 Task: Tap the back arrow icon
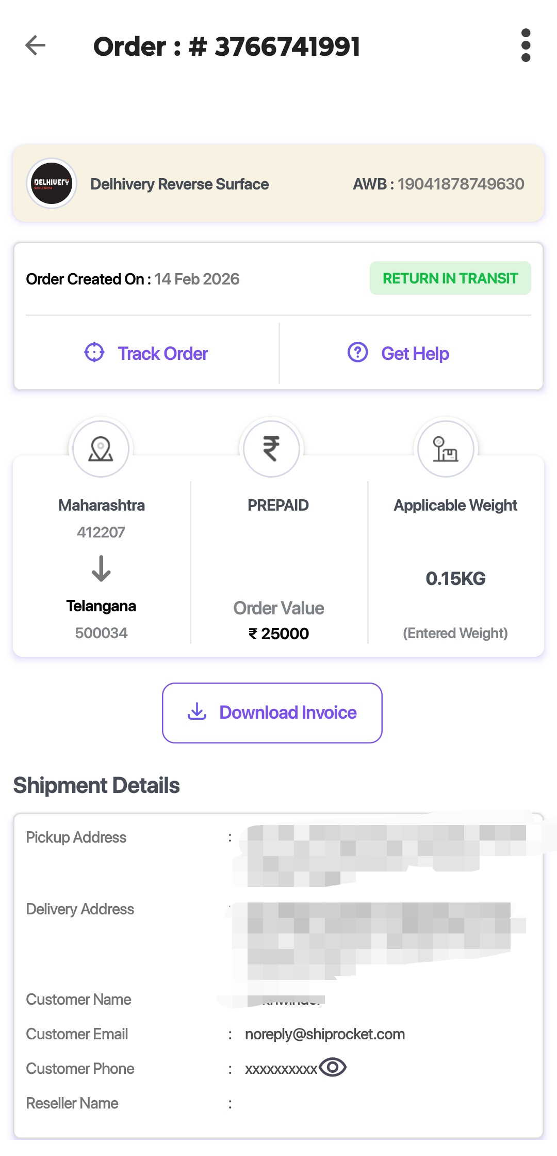pyautogui.click(x=35, y=45)
